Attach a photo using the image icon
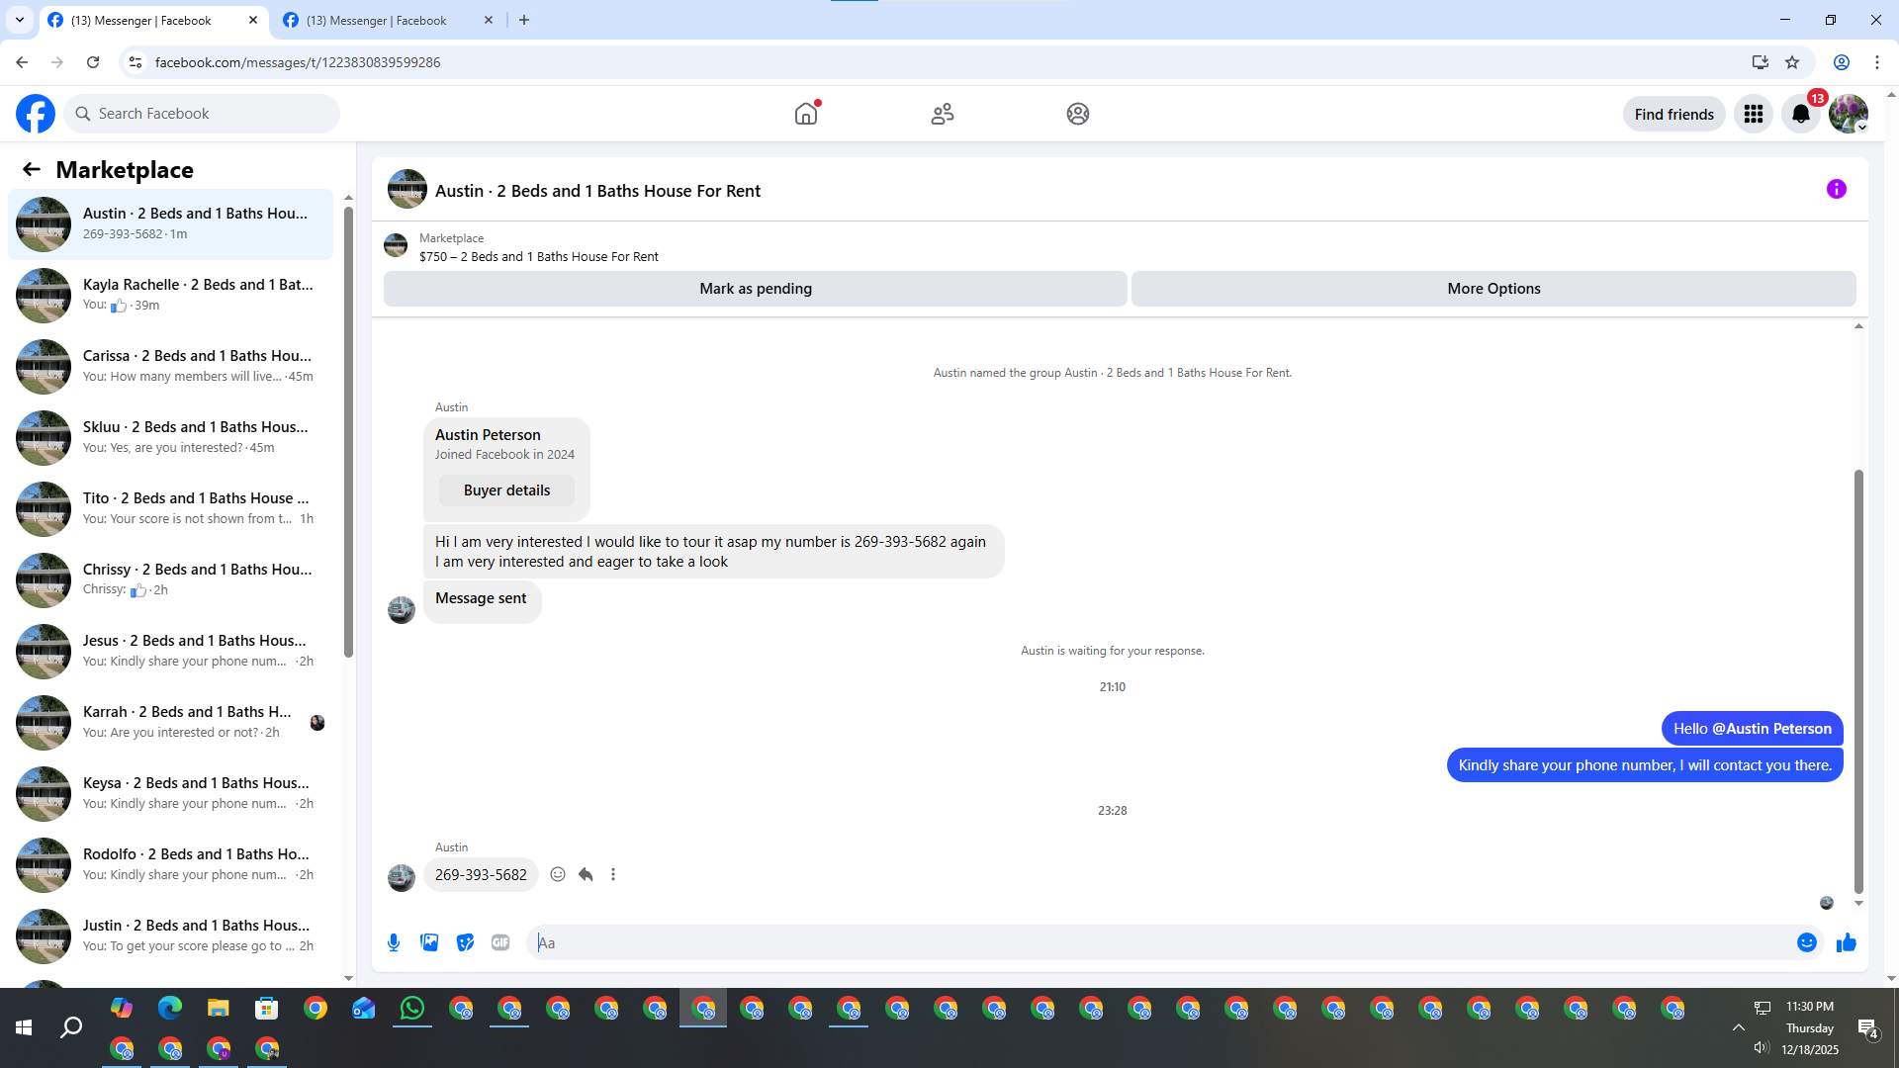Image resolution: width=1899 pixels, height=1068 pixels. click(429, 942)
